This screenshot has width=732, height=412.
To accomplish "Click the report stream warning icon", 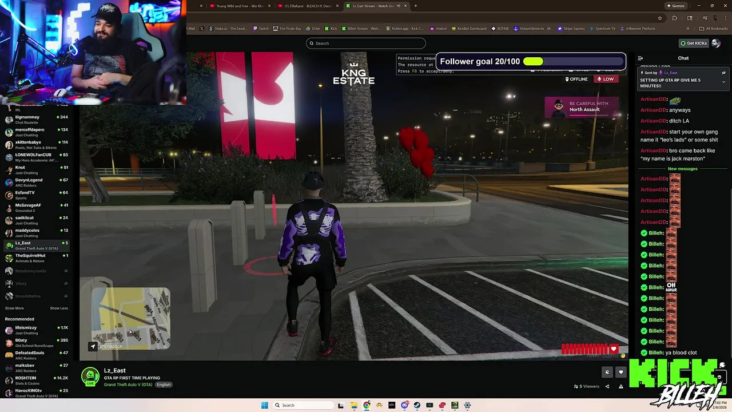I will click(x=621, y=386).
